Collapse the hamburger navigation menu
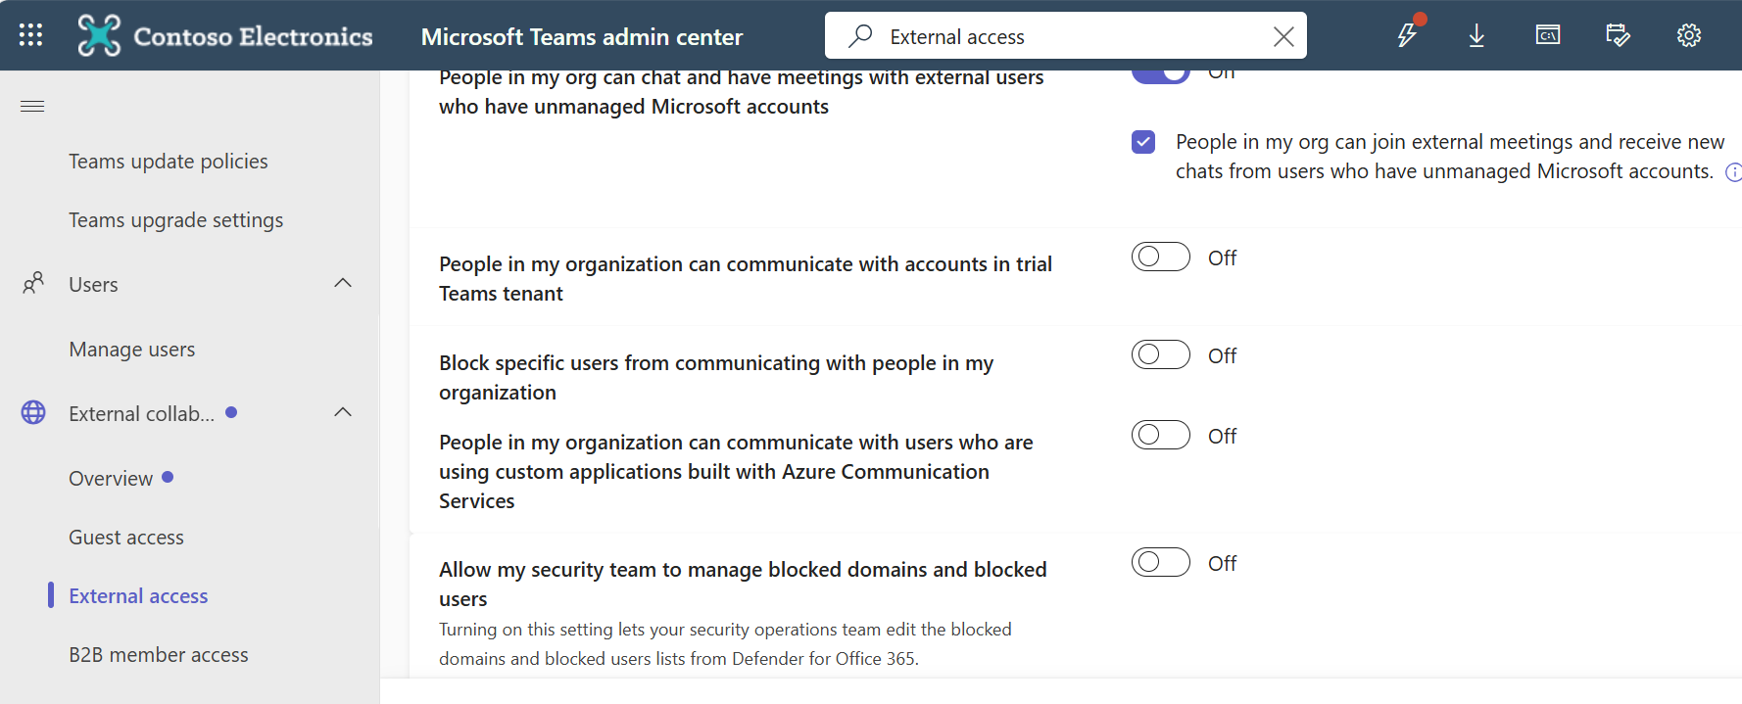 pyautogui.click(x=32, y=106)
